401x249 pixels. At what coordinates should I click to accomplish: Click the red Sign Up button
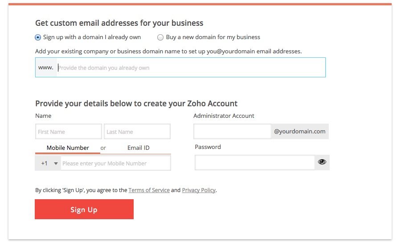84,209
